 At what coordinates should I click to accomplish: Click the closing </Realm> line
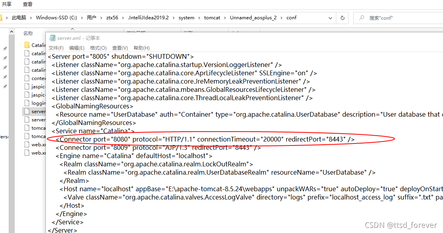(x=74, y=181)
